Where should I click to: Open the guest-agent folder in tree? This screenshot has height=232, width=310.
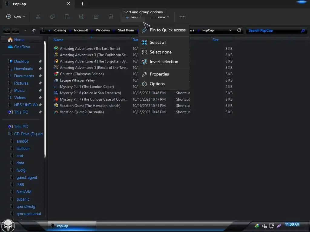(27, 178)
